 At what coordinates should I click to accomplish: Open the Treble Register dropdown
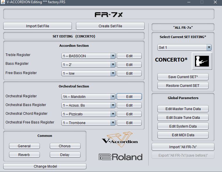[x=88, y=56]
